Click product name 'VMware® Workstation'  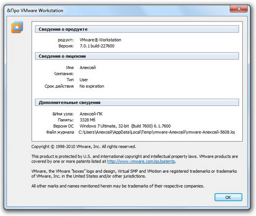click(x=101, y=40)
